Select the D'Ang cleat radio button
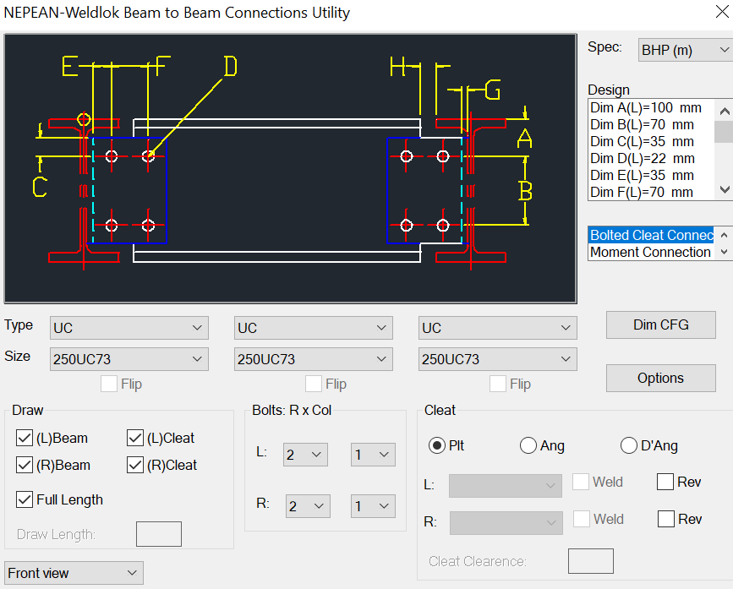733x589 pixels. [629, 445]
